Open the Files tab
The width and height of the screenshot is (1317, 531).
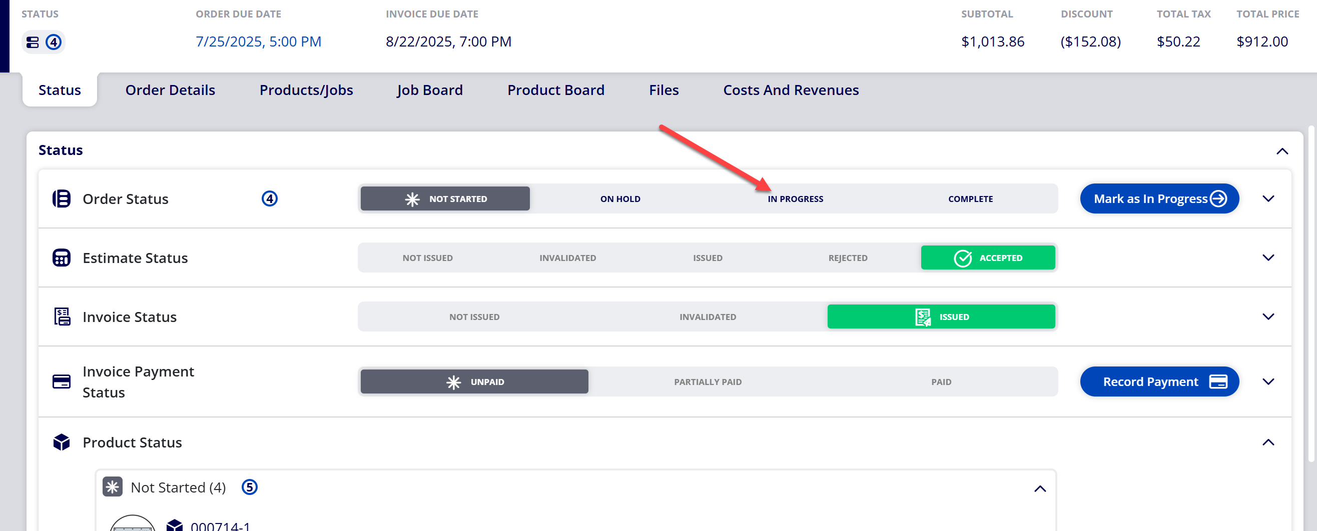[664, 90]
